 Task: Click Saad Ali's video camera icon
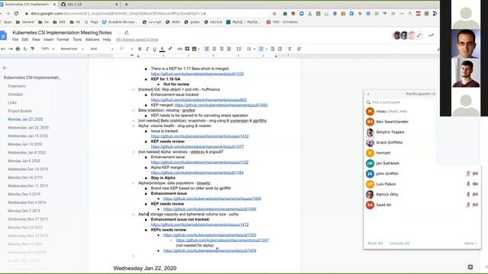[475, 205]
